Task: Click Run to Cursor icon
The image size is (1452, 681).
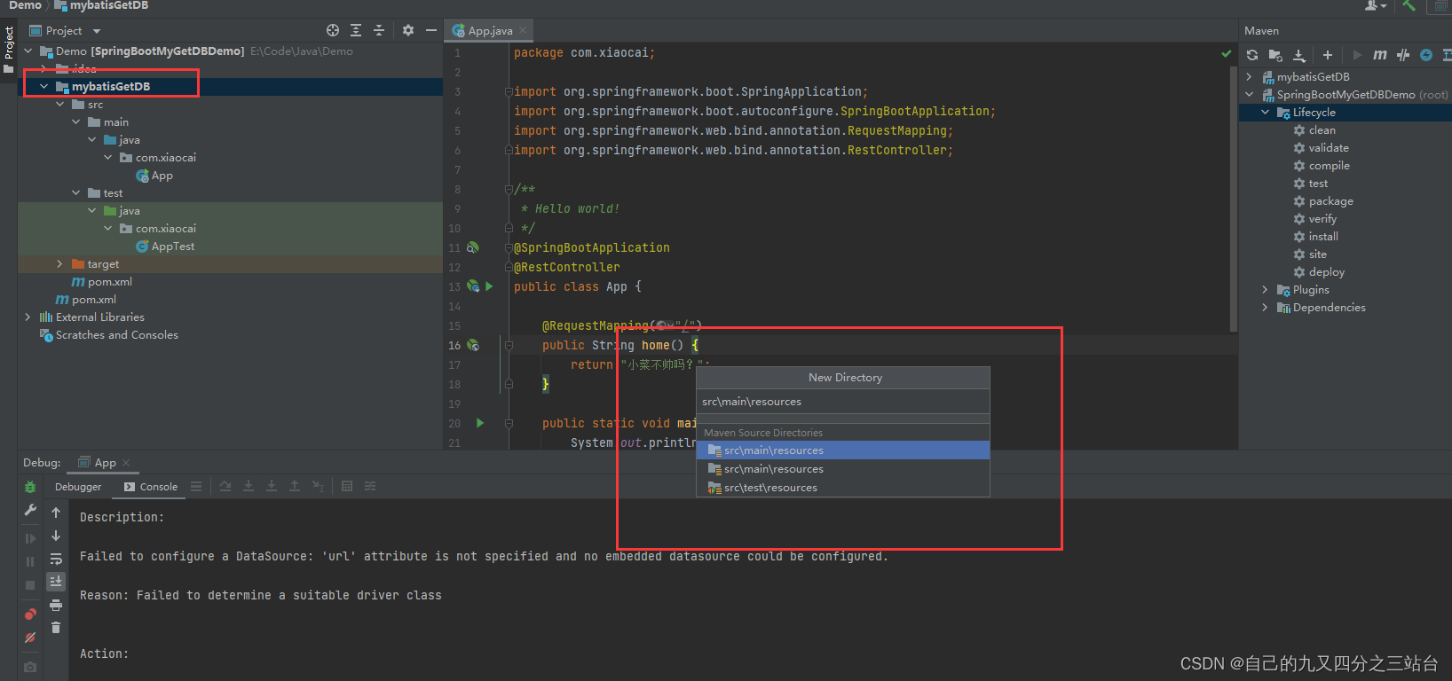Action: (x=318, y=486)
